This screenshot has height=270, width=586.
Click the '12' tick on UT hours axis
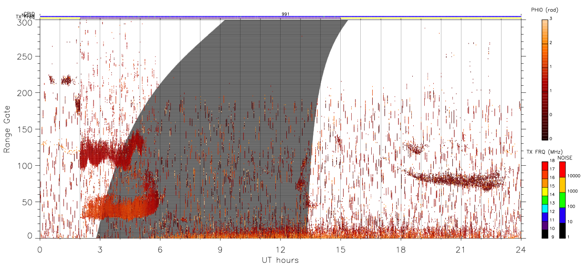click(281, 249)
